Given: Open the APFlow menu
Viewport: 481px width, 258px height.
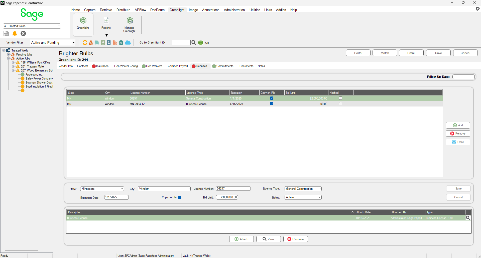Looking at the screenshot, I should [140, 10].
